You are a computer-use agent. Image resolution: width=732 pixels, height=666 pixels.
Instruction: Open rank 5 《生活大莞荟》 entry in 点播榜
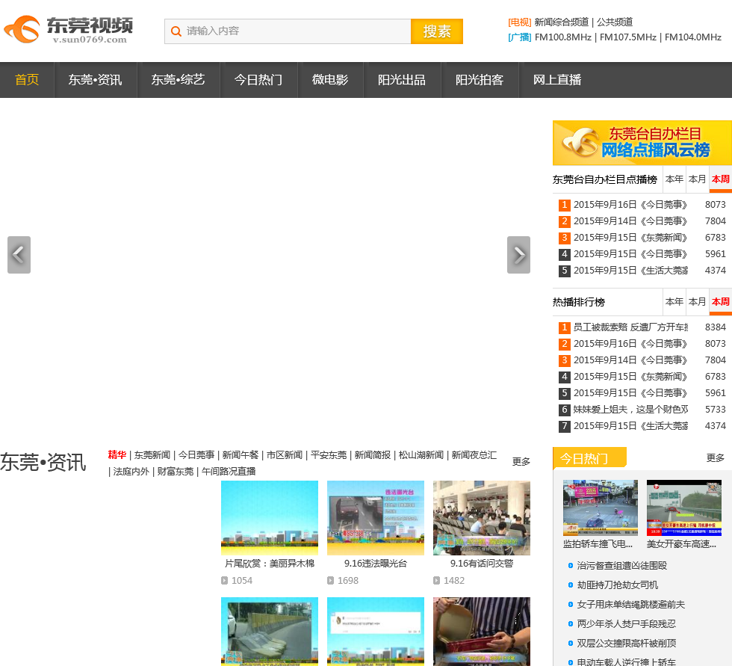pos(630,271)
